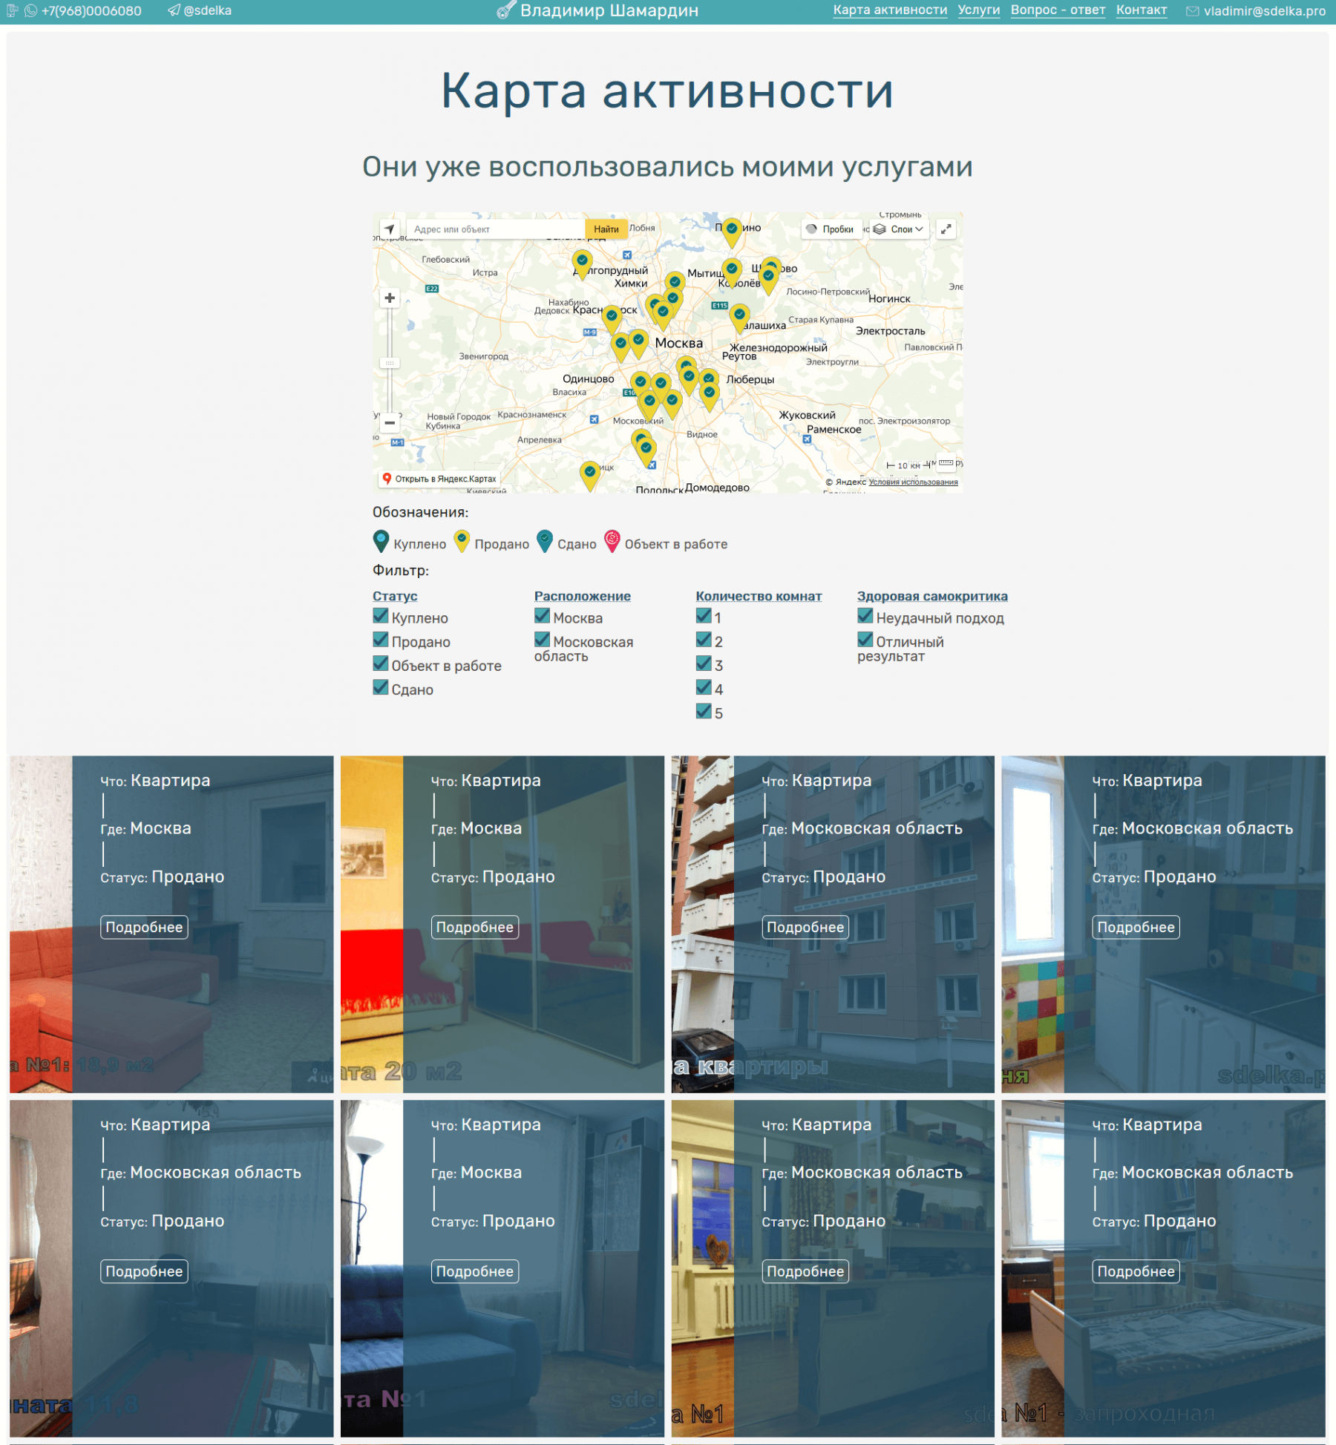Uncheck the Куплено status filter
The height and width of the screenshot is (1445, 1336).
point(381,616)
